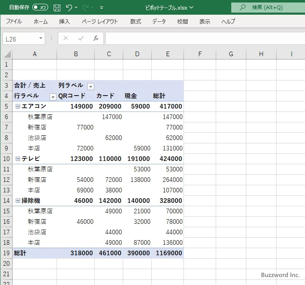Click cell with value 131000
Image resolution: width=305 pixels, height=285 pixels.
168,148
